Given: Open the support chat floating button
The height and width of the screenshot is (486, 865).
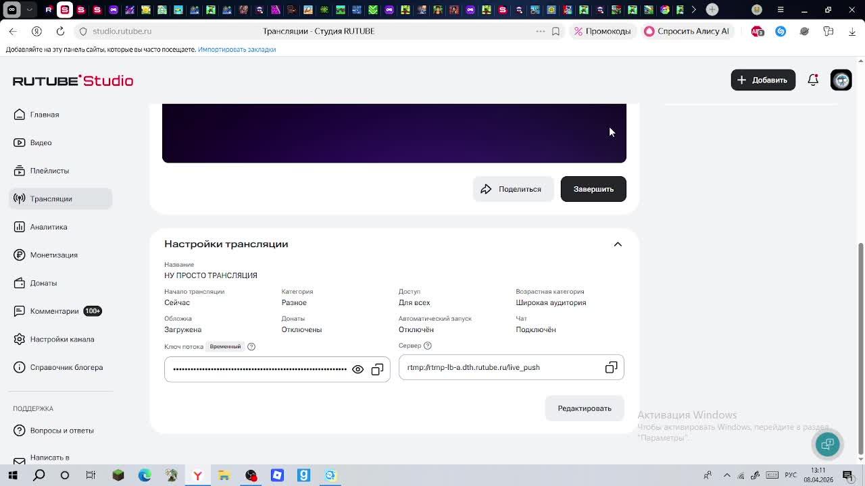Looking at the screenshot, I should 828,444.
